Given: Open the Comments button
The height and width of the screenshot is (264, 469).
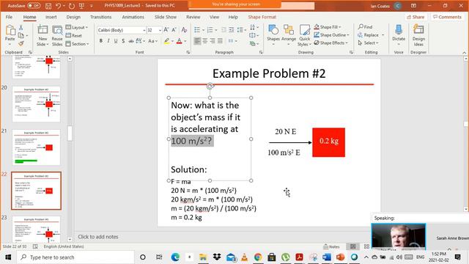Looking at the screenshot, I should 447,17.
